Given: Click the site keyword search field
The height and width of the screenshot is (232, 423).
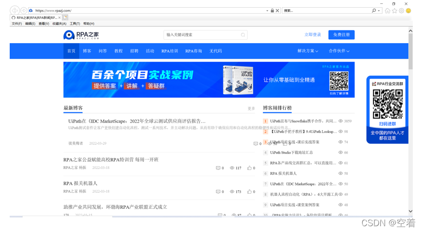Looking at the screenshot, I should click(x=206, y=35).
